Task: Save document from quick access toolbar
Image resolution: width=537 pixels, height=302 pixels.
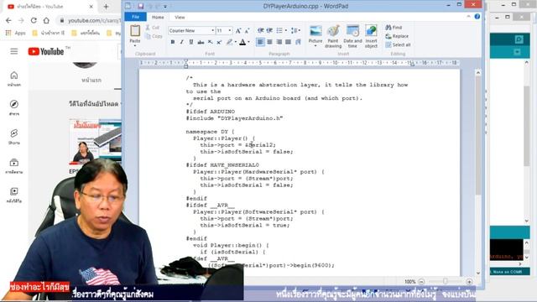Action: pyautogui.click(x=140, y=6)
